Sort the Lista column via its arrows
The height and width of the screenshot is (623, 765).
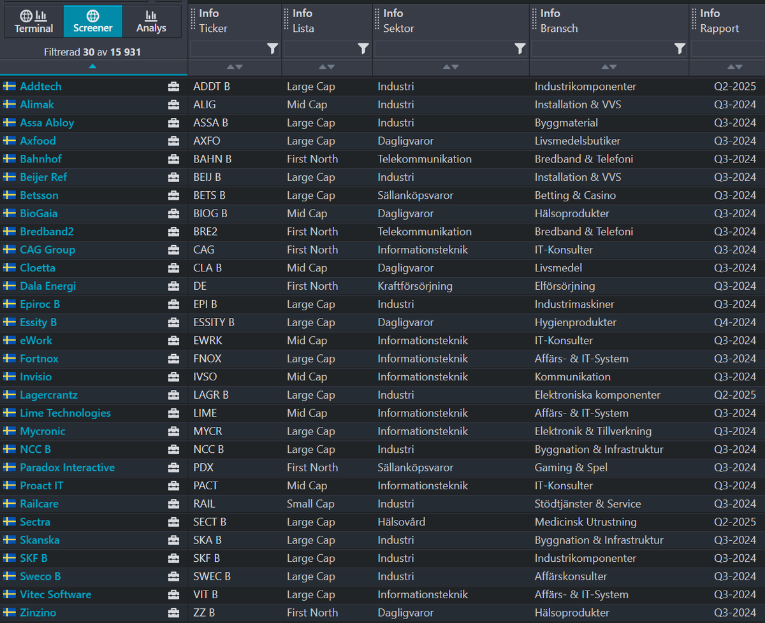[326, 67]
